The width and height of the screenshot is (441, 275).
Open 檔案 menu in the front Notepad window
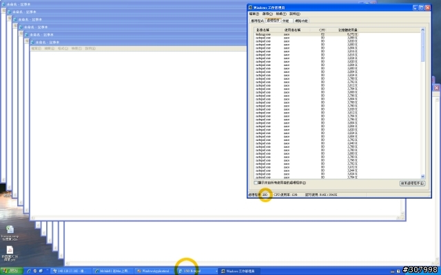36,49
